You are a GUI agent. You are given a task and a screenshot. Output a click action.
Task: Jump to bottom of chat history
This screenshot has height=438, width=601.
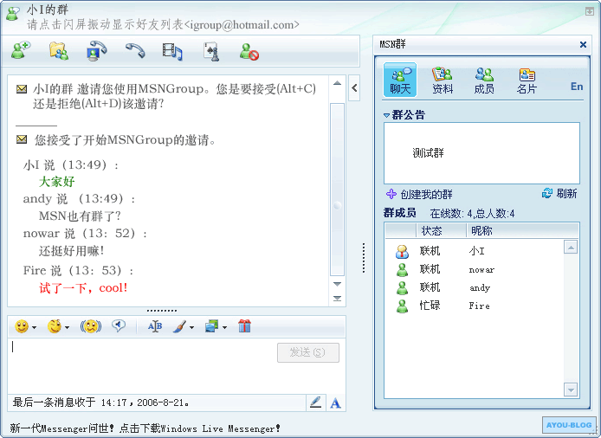337,298
